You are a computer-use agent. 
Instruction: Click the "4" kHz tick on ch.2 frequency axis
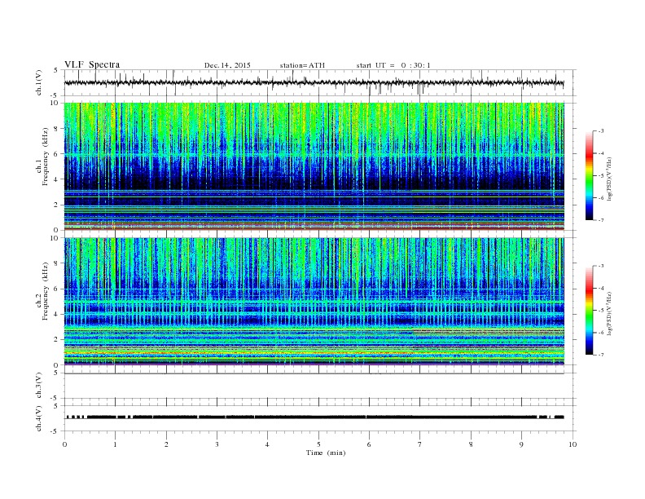point(56,314)
